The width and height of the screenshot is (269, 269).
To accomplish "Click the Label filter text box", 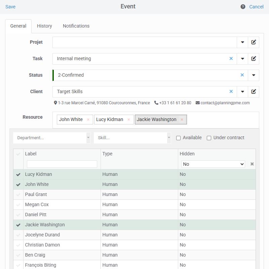I will pyautogui.click(x=62, y=164).
